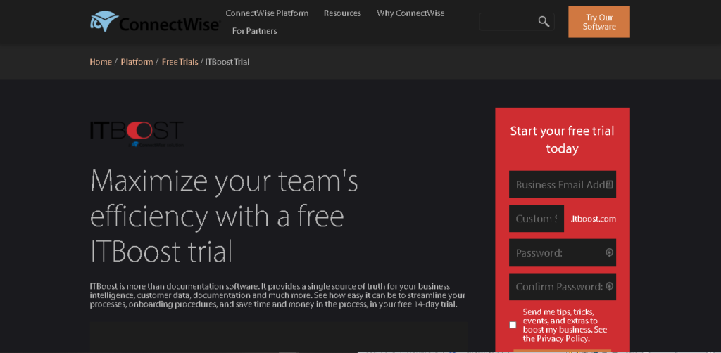Image resolution: width=721 pixels, height=353 pixels.
Task: Click the 'Start your free trial today' heading
Action: click(563, 139)
